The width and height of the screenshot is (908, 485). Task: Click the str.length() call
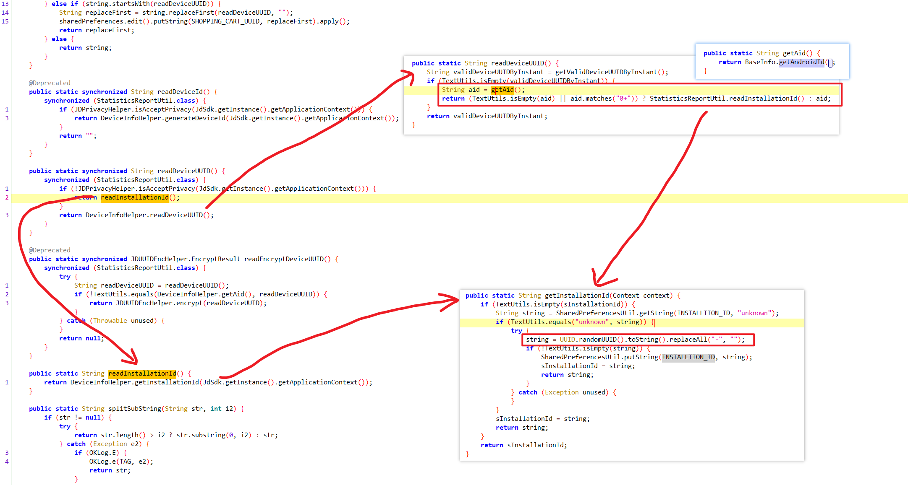[123, 435]
